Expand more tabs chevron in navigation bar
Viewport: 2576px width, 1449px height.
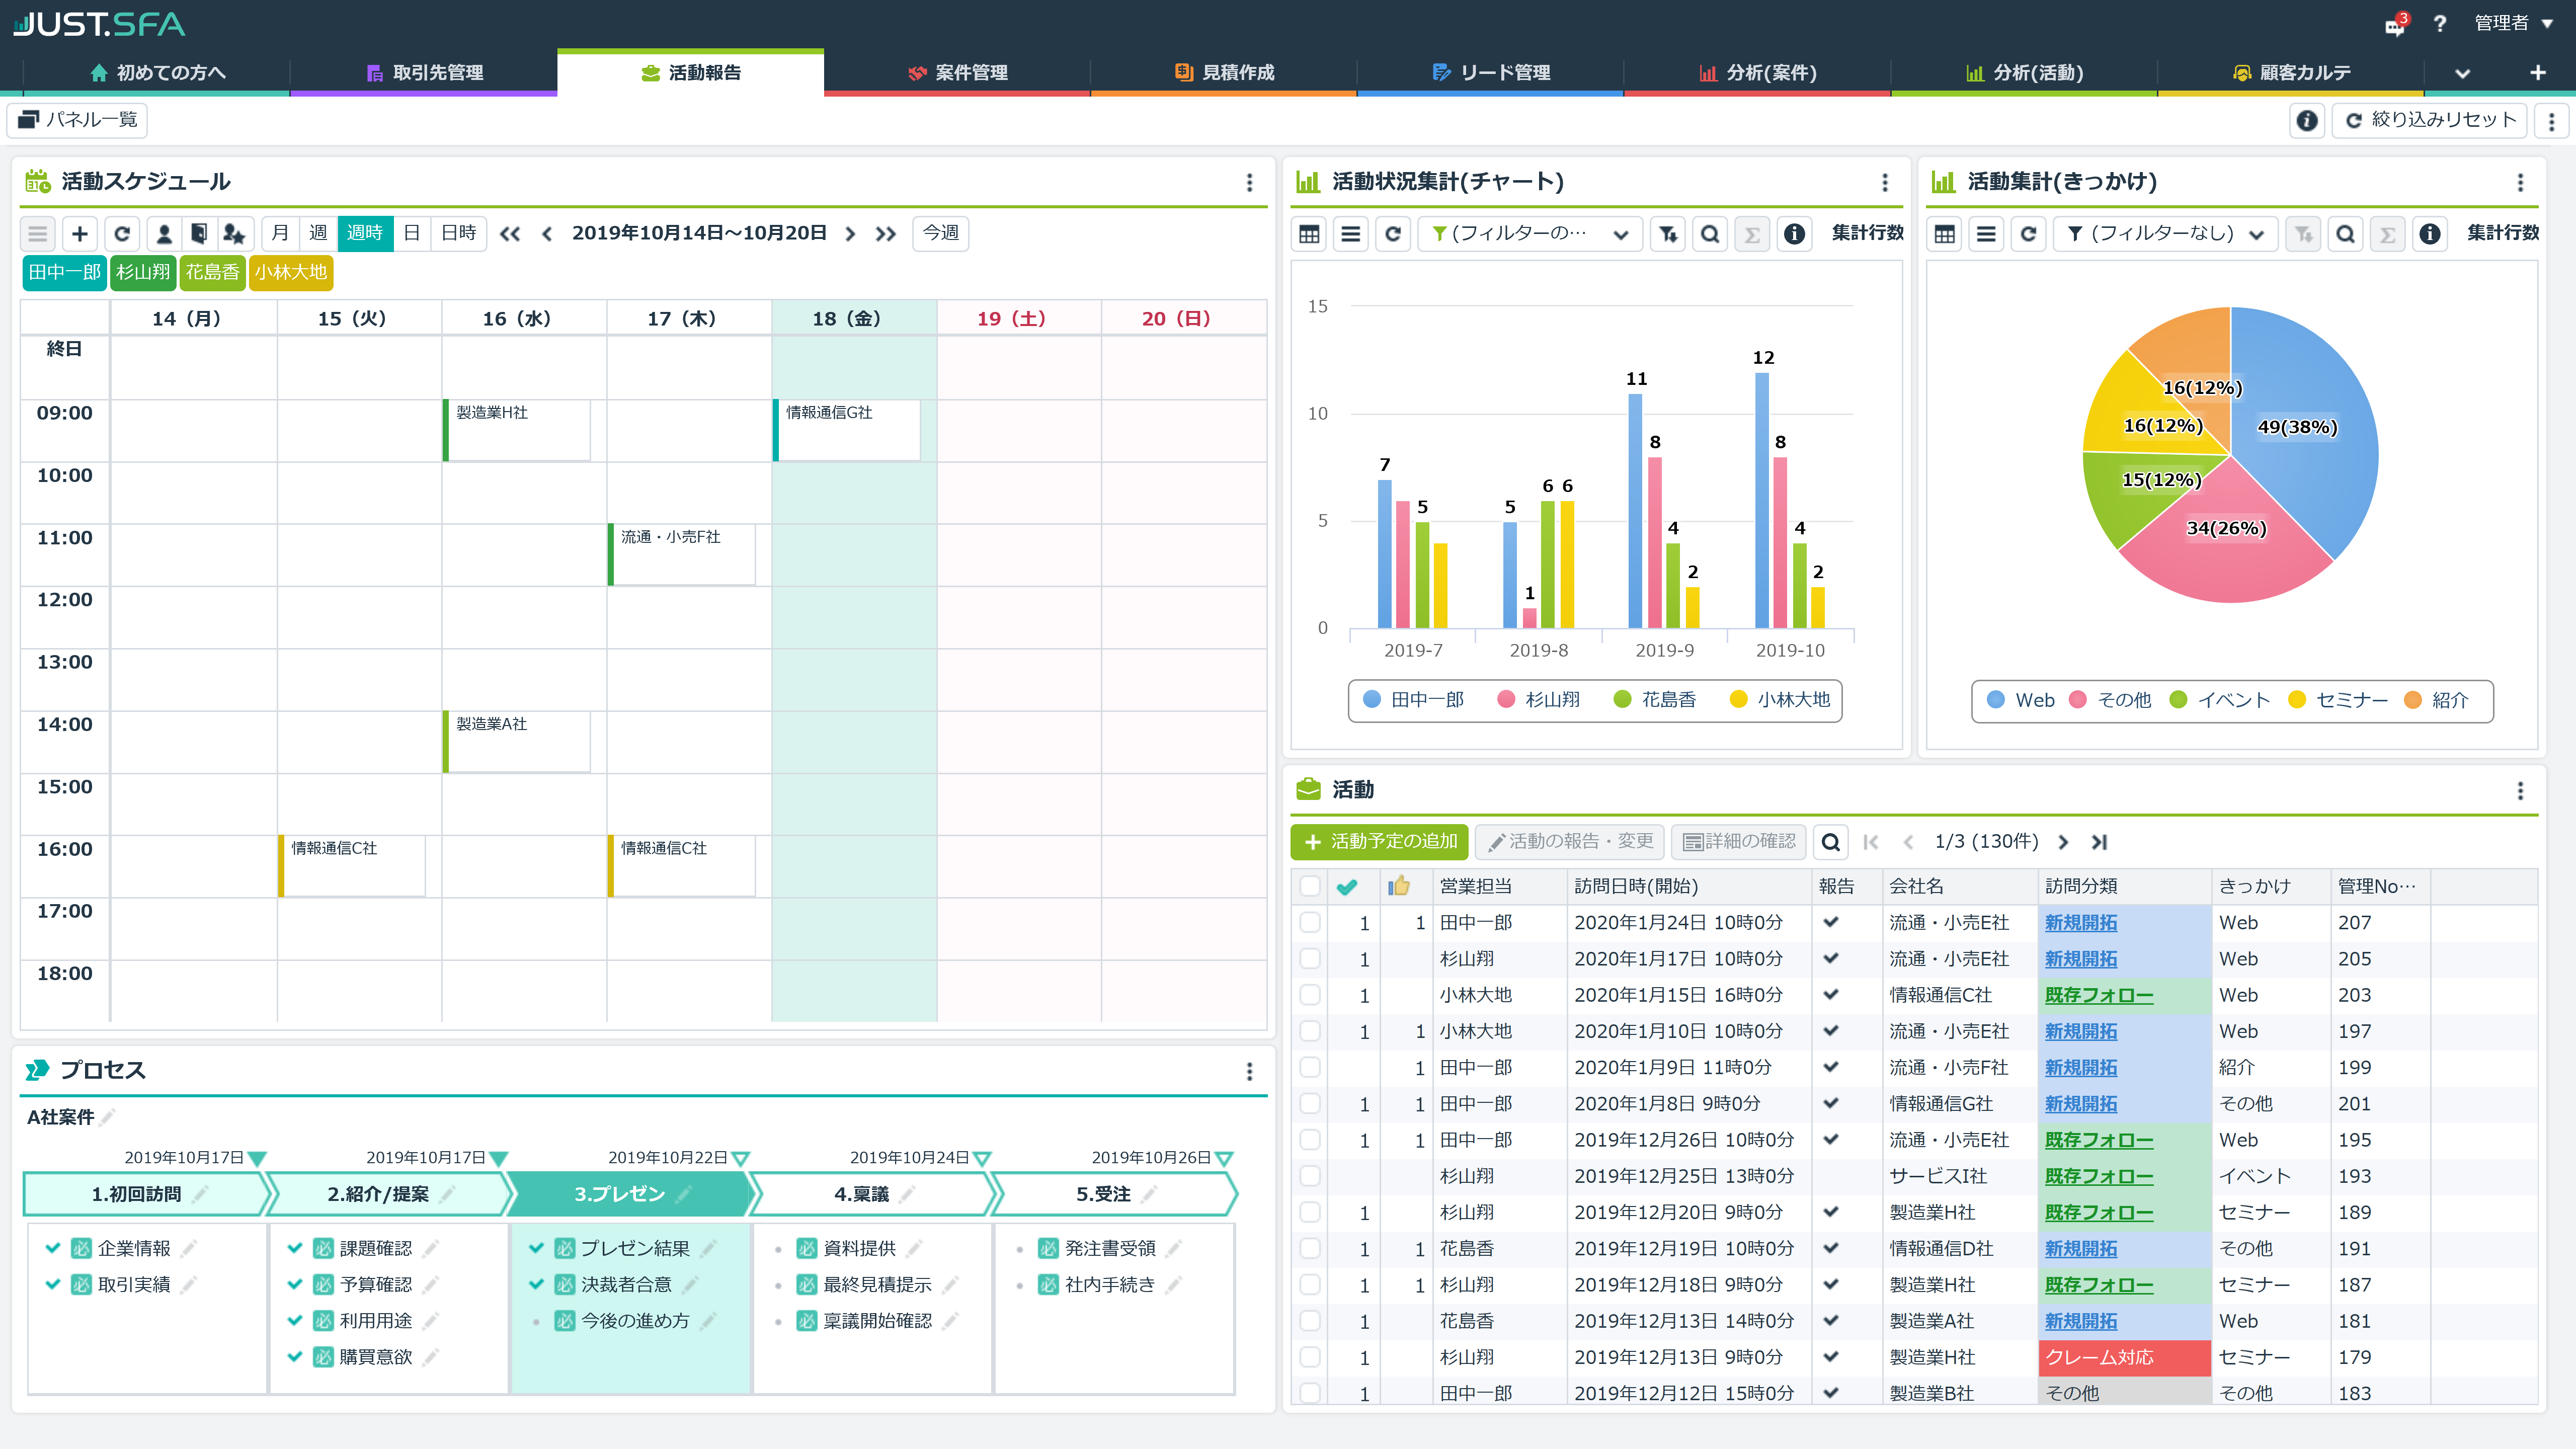[x=2462, y=73]
